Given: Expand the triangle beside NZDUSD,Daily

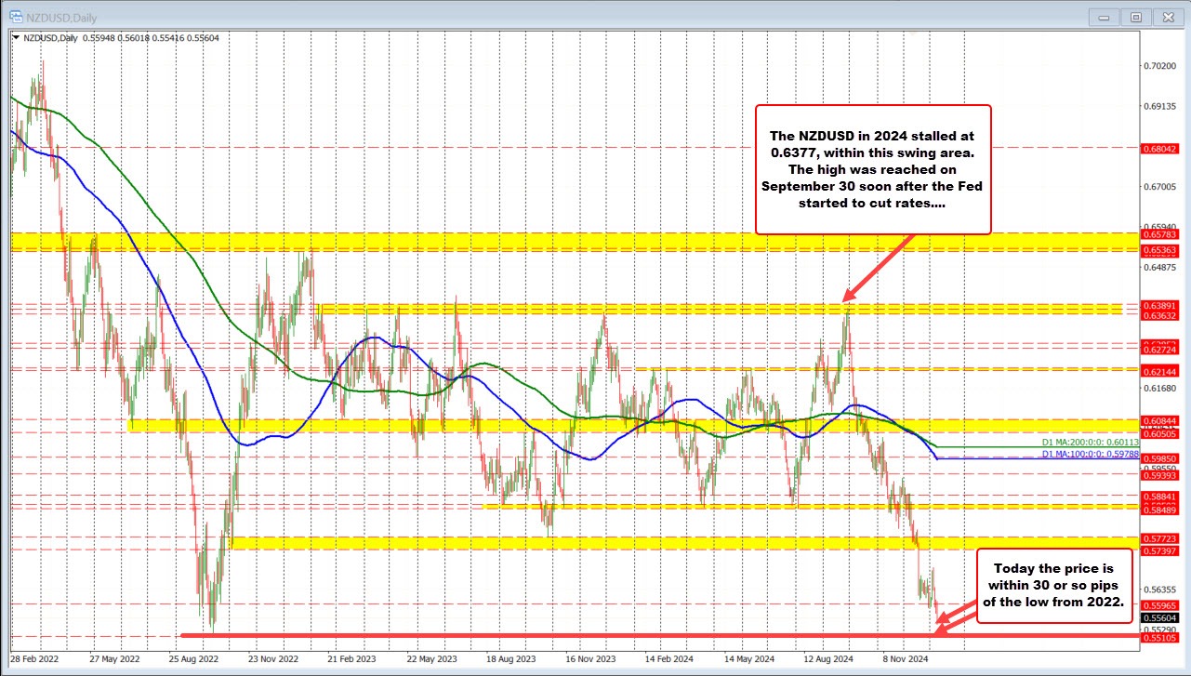Looking at the screenshot, I should pyautogui.click(x=16, y=37).
